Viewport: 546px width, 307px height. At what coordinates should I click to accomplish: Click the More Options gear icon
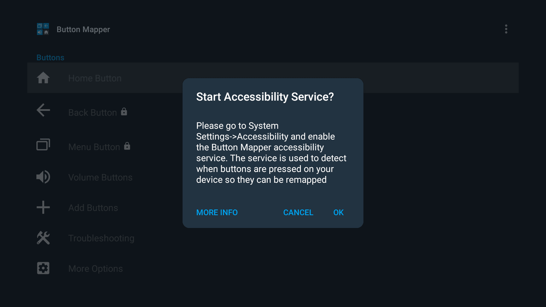[43, 268]
